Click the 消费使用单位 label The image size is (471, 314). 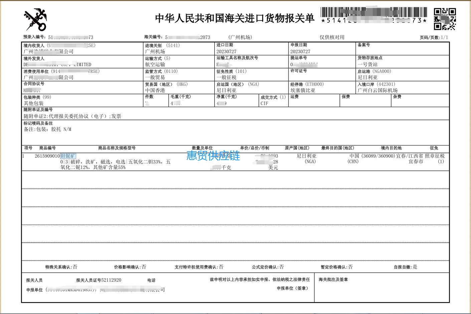click(36, 71)
